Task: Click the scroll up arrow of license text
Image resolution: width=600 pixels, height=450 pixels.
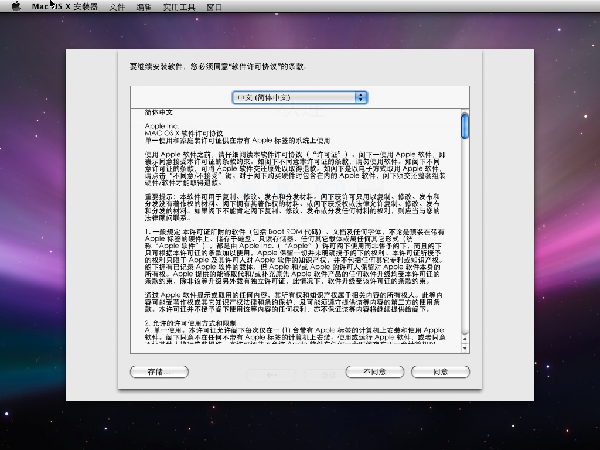Action: click(x=465, y=339)
